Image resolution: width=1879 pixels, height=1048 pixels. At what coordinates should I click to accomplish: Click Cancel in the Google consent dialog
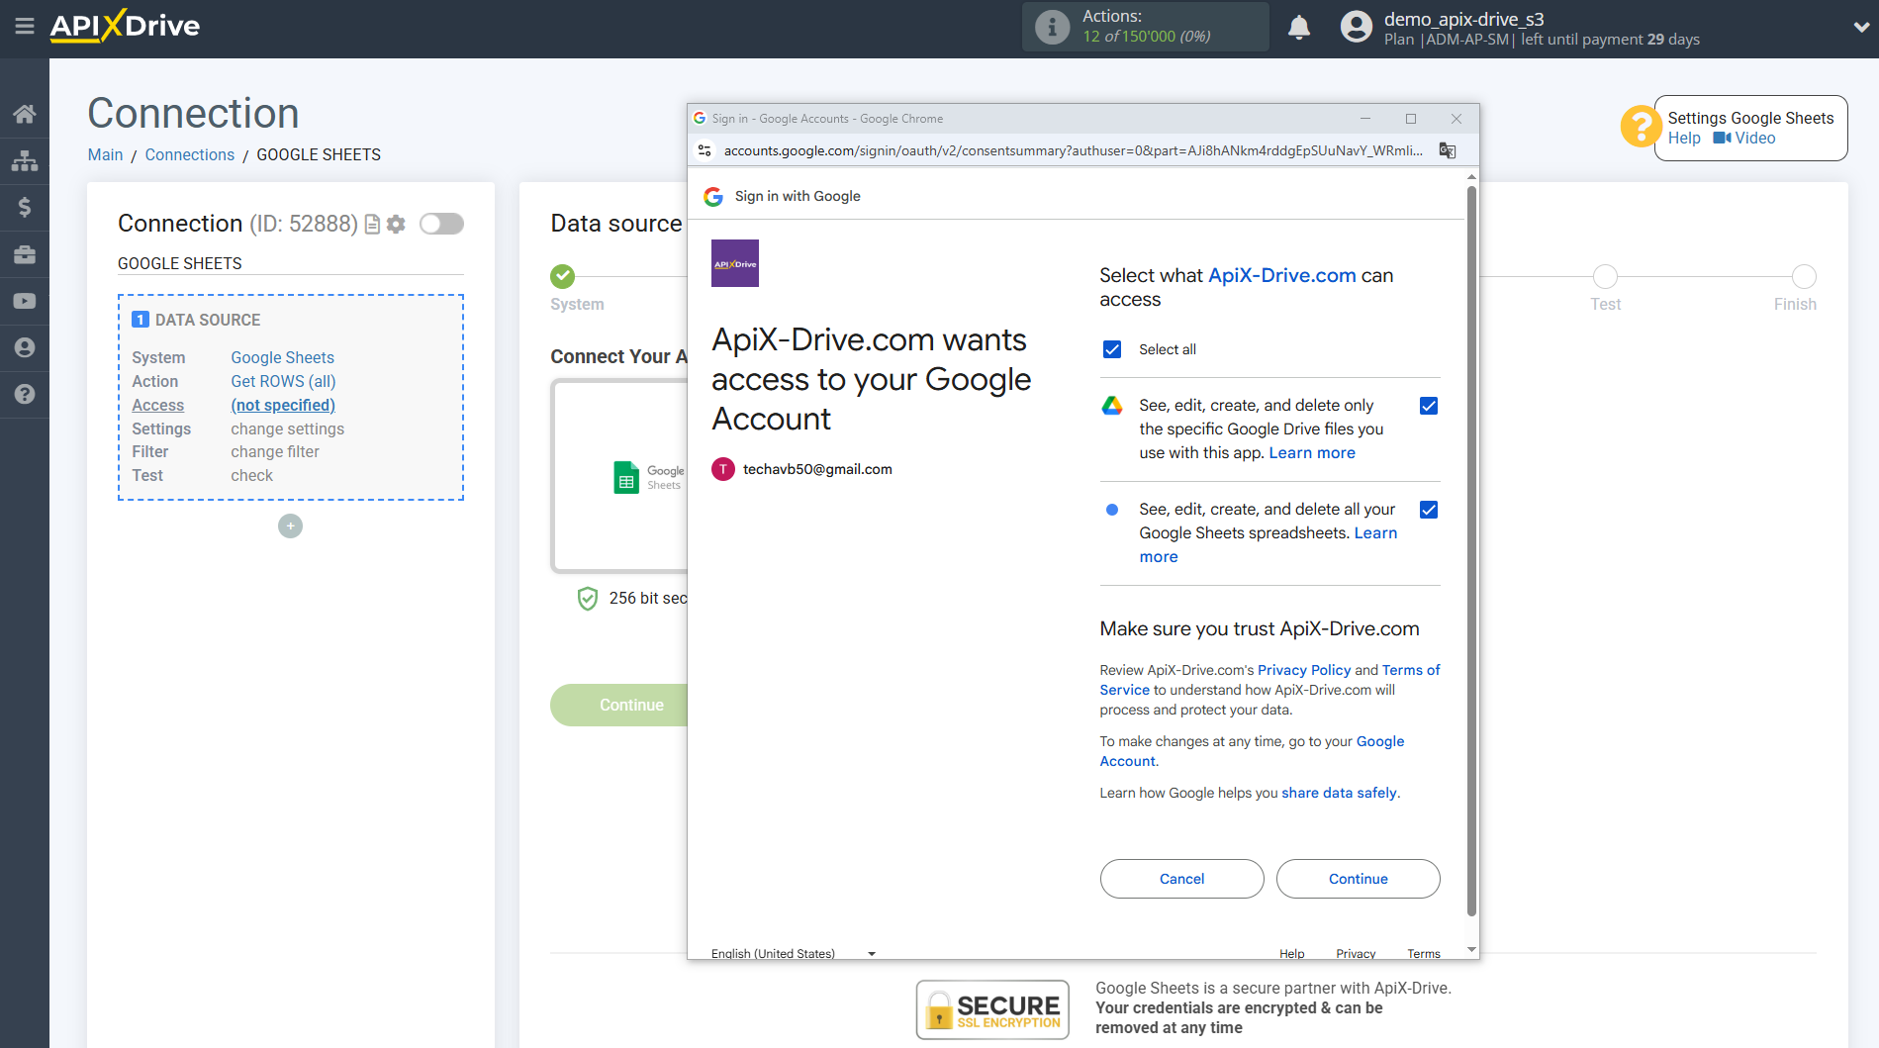pos(1181,879)
